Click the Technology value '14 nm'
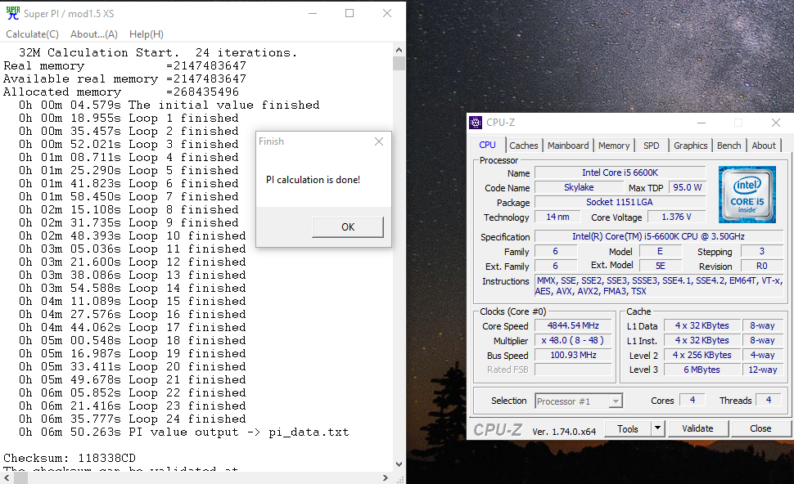 (557, 217)
